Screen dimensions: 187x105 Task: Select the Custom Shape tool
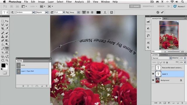point(7,52)
